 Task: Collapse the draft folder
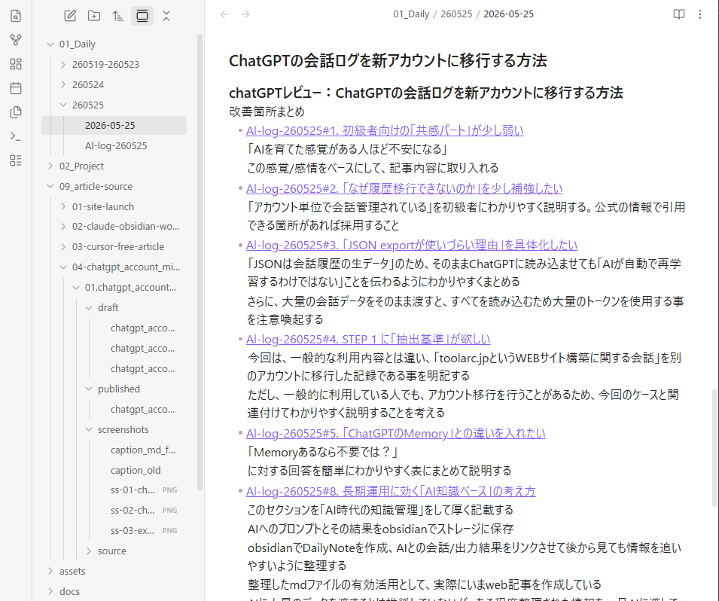point(89,307)
